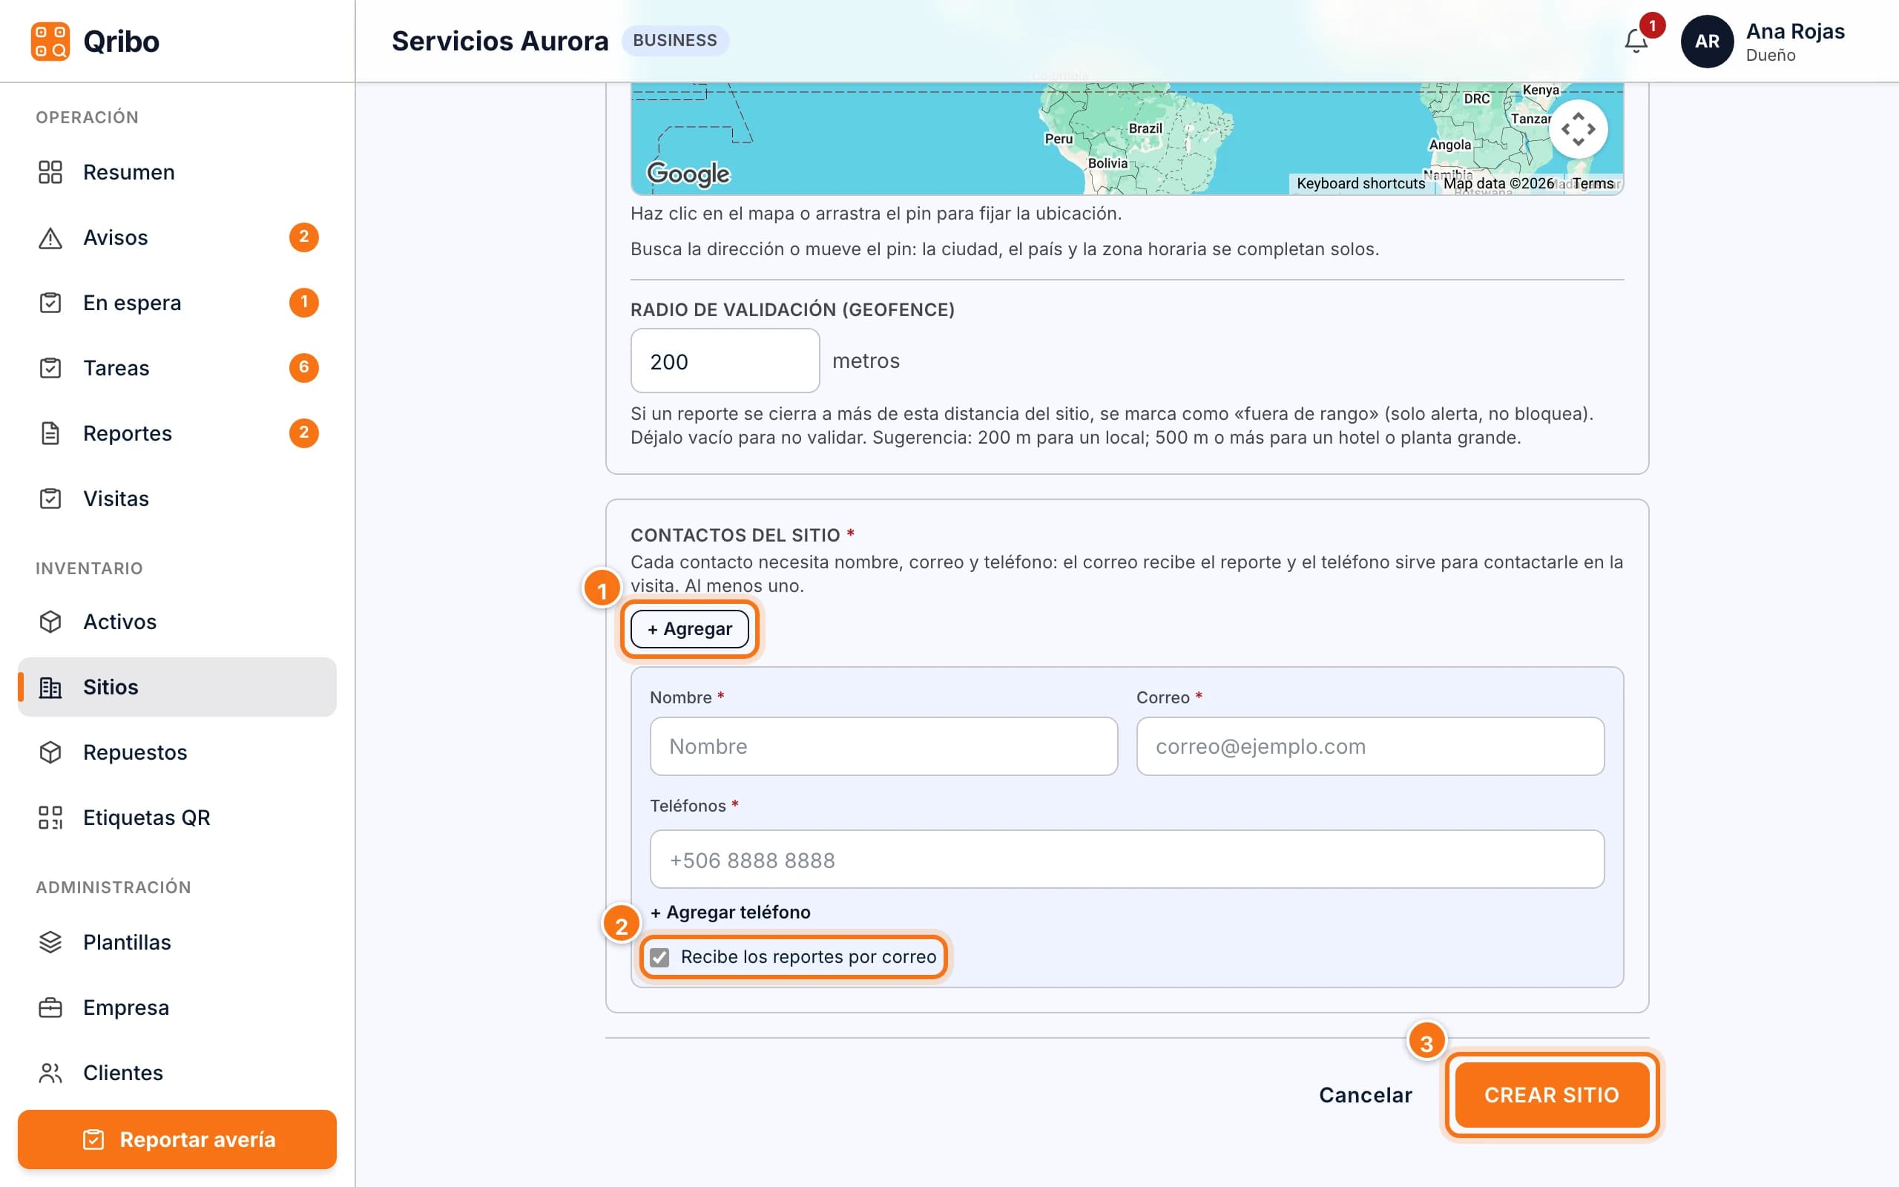Screen dimensions: 1899x1187
Task: Click the map pan control
Action: (1578, 129)
